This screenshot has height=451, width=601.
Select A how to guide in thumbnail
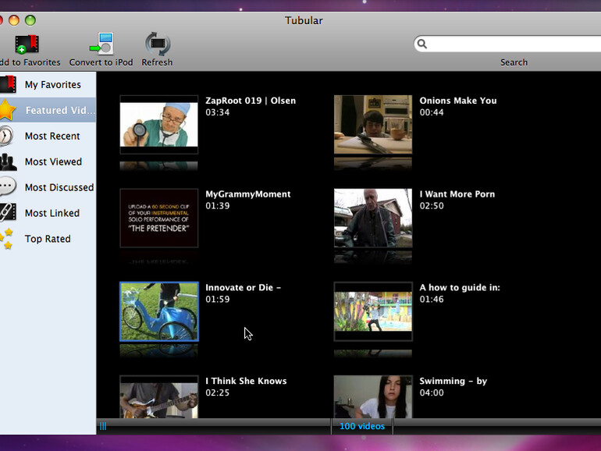(x=373, y=311)
